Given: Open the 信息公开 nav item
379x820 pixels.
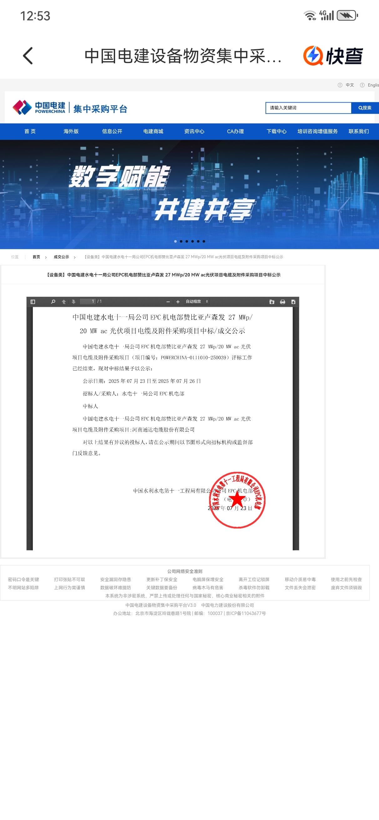Looking at the screenshot, I should [x=112, y=131].
